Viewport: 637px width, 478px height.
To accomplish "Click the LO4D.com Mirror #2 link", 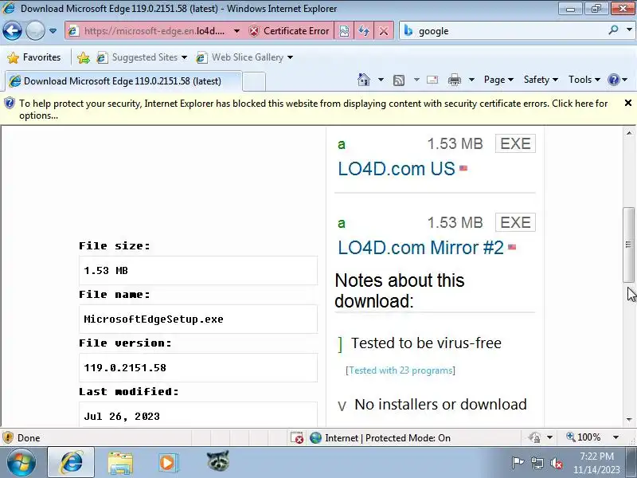I will click(x=421, y=247).
